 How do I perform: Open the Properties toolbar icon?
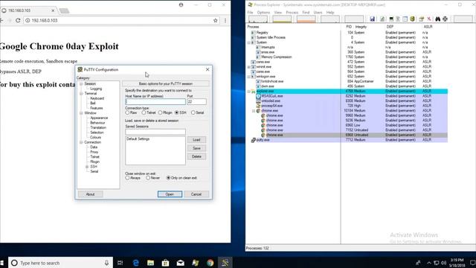click(x=421, y=19)
